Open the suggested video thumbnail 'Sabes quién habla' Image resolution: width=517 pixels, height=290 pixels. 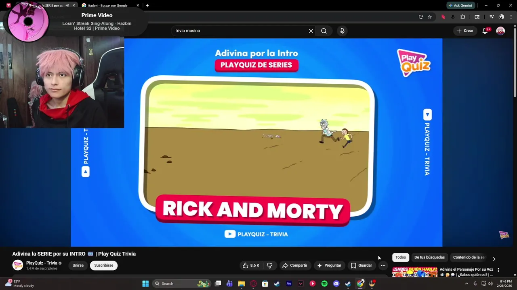[x=415, y=272]
